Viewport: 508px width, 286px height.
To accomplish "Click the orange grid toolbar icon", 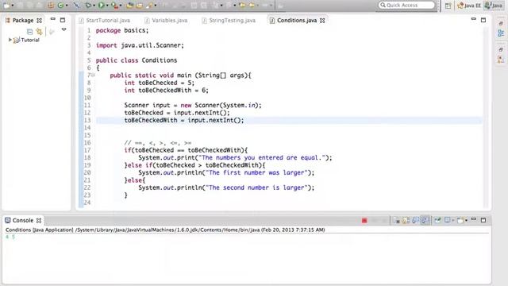I will coord(51,6).
